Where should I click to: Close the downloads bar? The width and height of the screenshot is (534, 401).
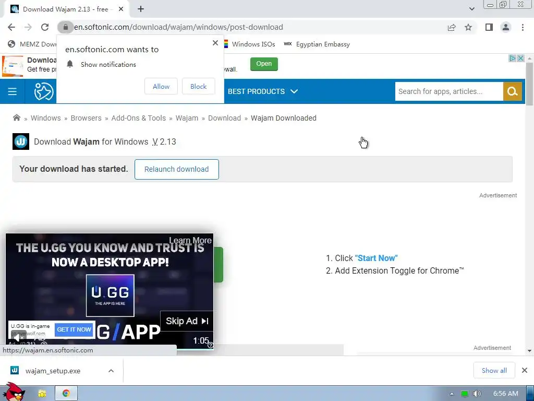click(x=525, y=370)
